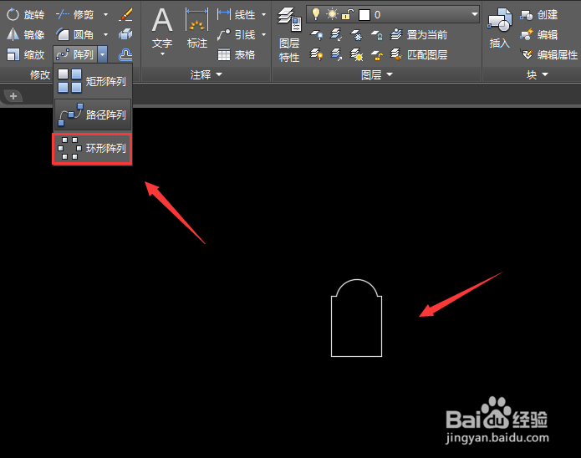Expand the Layer (图层) panel
The height and width of the screenshot is (458, 581).
376,75
